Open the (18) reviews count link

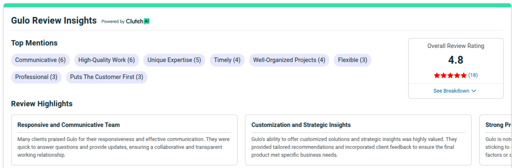pos(473,75)
